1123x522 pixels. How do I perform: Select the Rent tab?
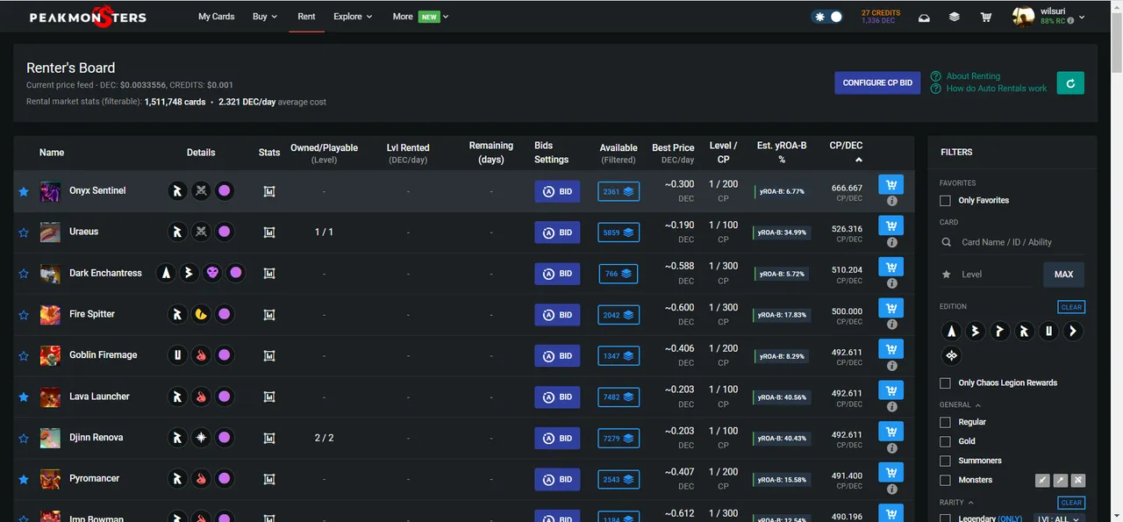tap(306, 17)
